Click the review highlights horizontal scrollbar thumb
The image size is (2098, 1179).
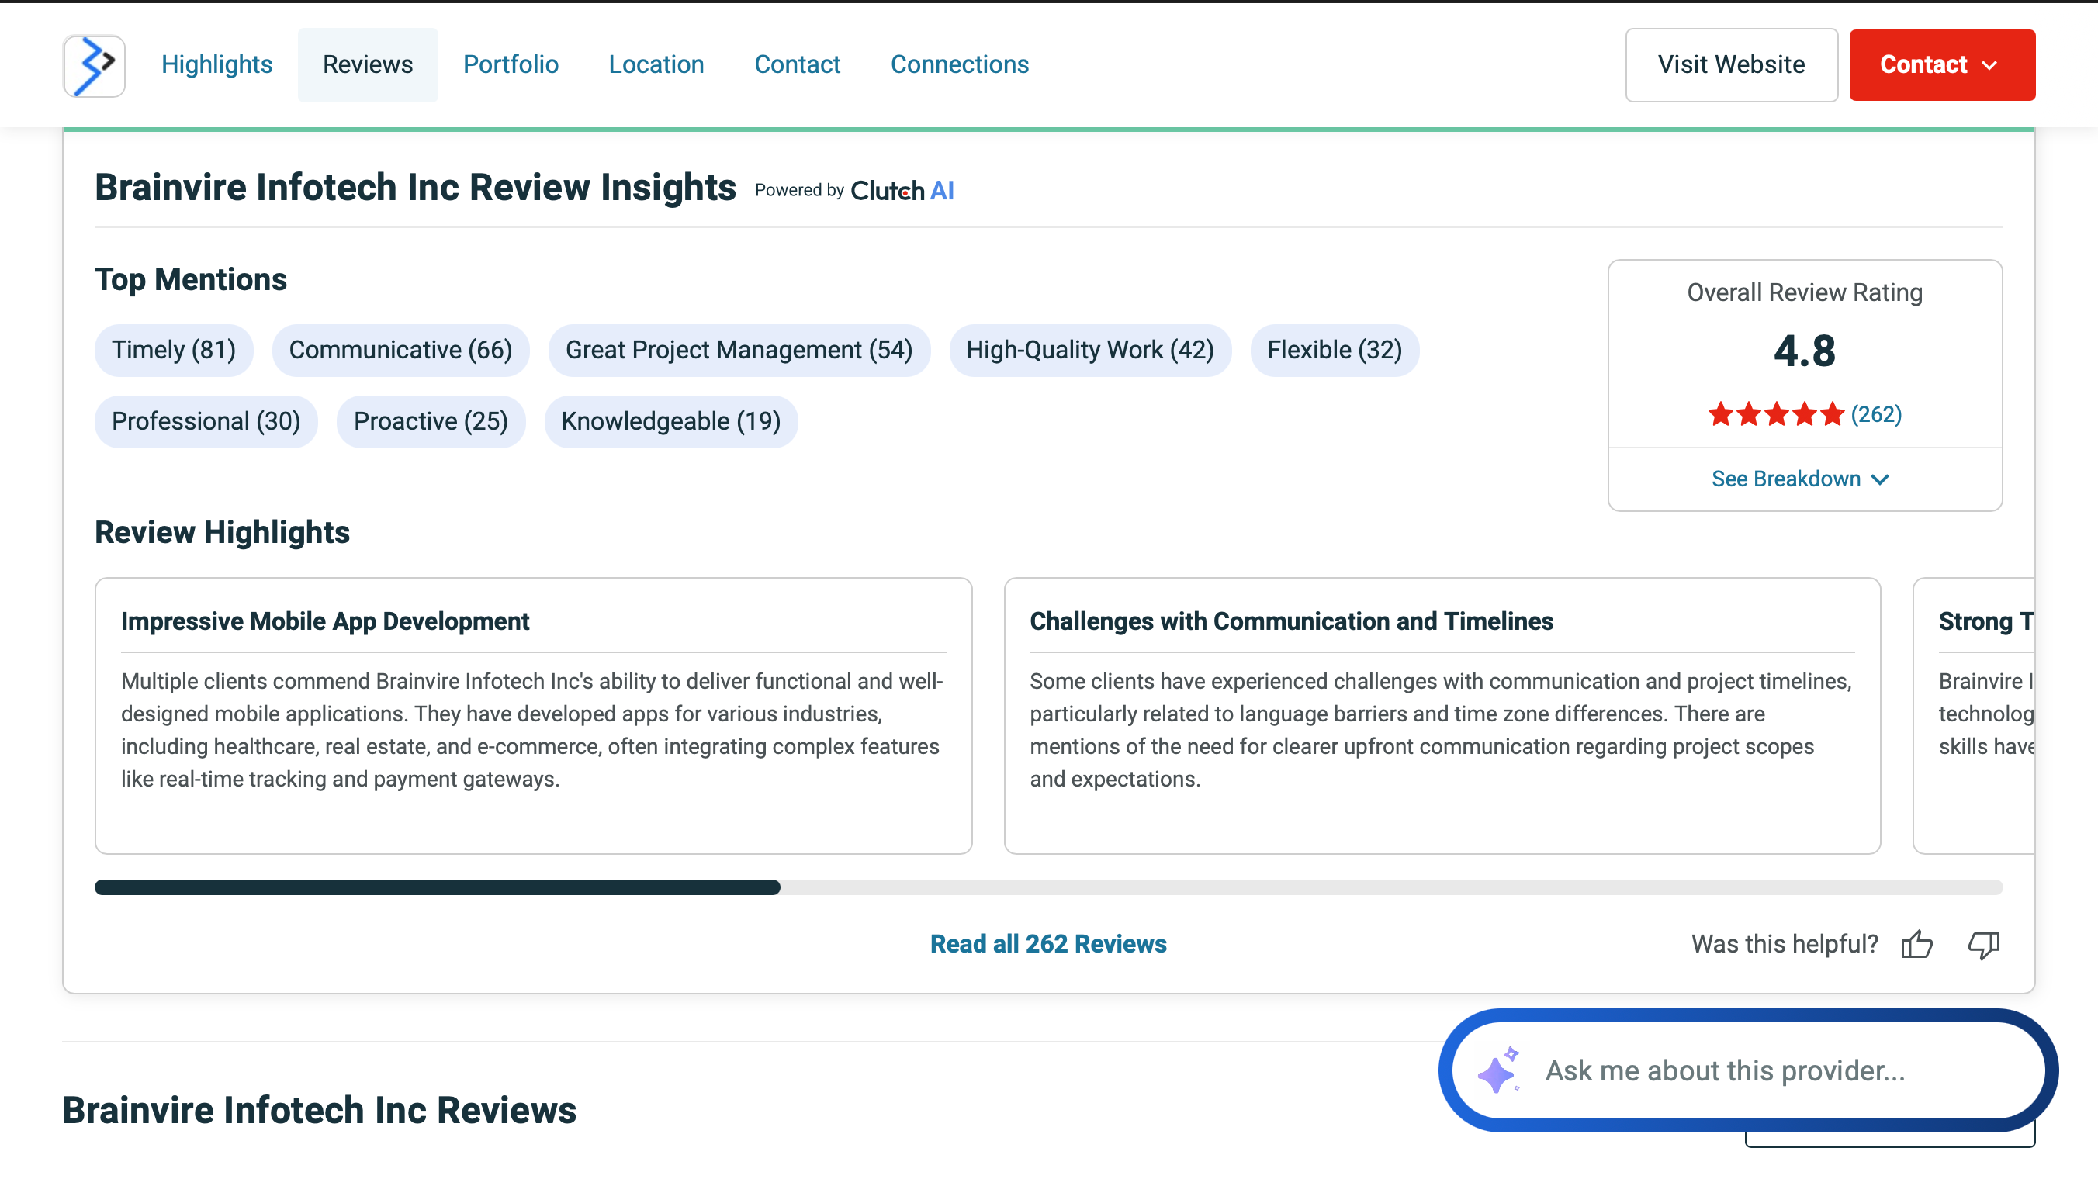(x=438, y=887)
